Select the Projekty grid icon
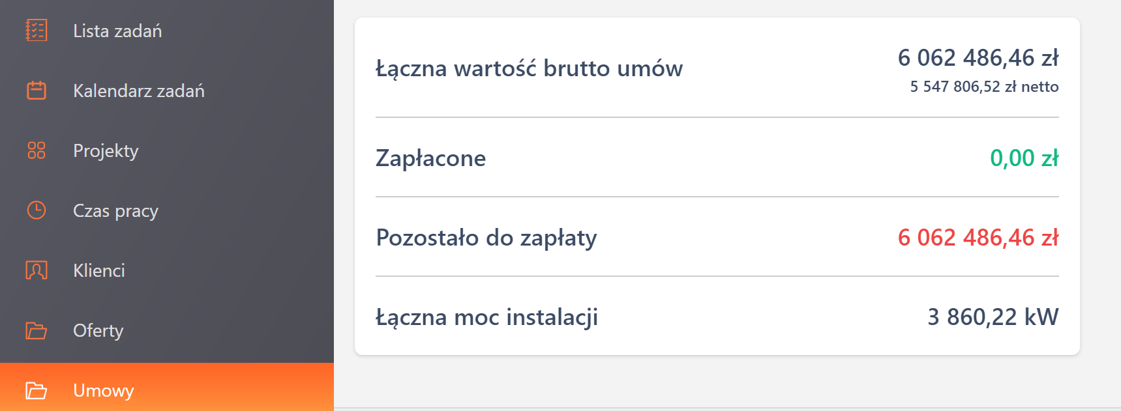1121x411 pixels. (36, 150)
